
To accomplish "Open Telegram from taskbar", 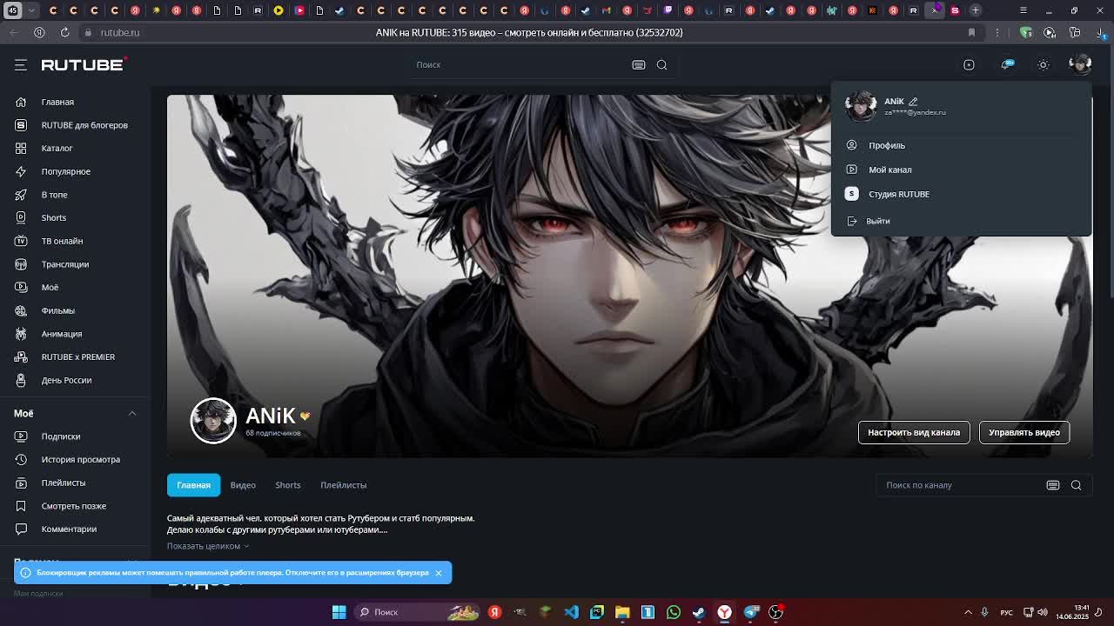I will click(x=751, y=612).
